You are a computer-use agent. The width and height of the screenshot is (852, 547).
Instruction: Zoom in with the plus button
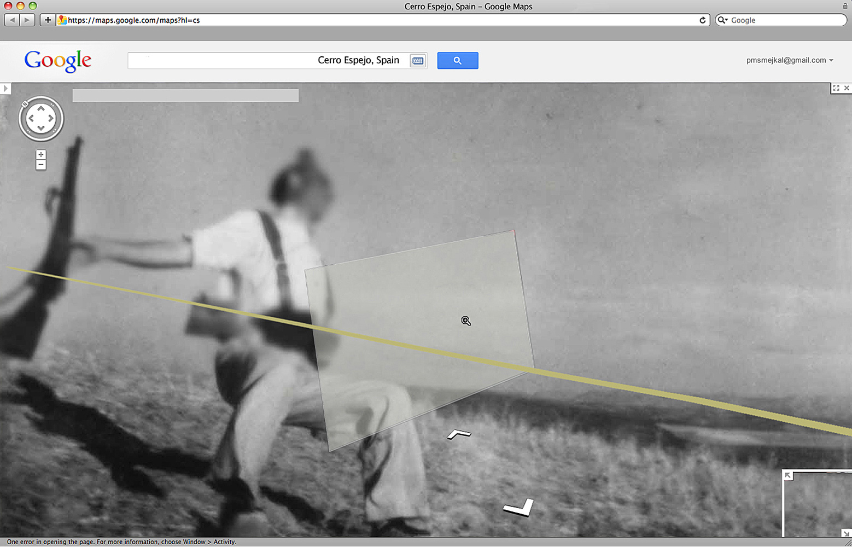pos(41,155)
